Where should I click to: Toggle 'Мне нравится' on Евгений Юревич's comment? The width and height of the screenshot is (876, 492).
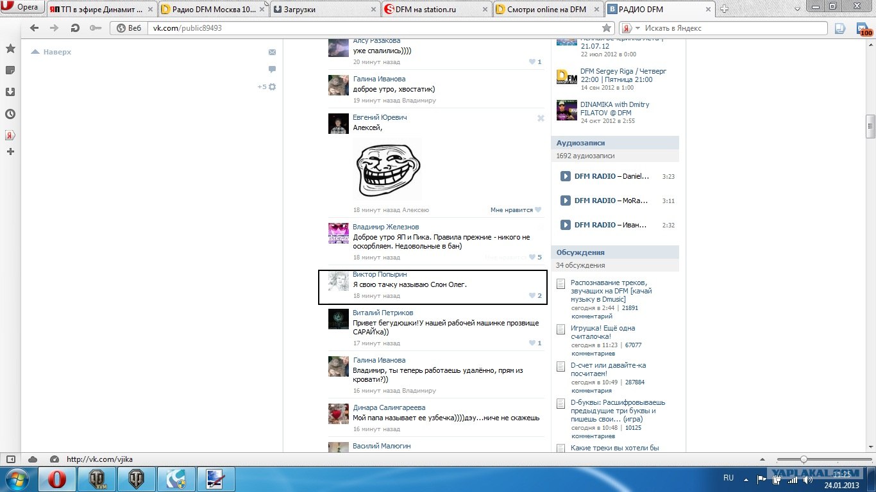click(x=516, y=209)
